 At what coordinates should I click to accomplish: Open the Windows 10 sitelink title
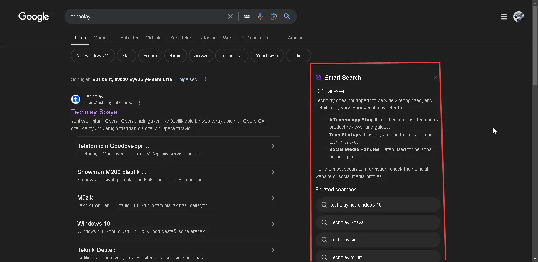click(x=94, y=224)
